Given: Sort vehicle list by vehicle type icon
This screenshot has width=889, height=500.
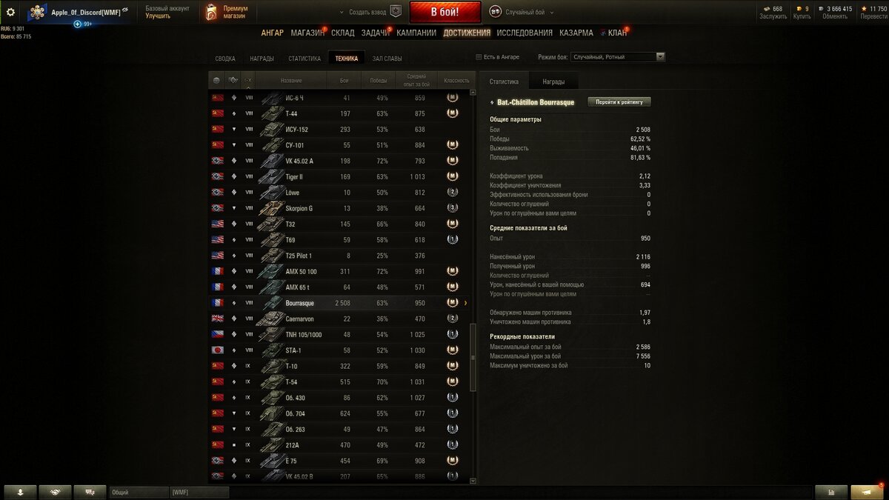Looking at the screenshot, I should tap(233, 80).
